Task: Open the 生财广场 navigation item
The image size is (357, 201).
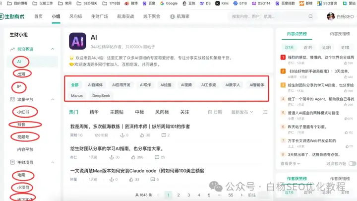Action: 100,16
